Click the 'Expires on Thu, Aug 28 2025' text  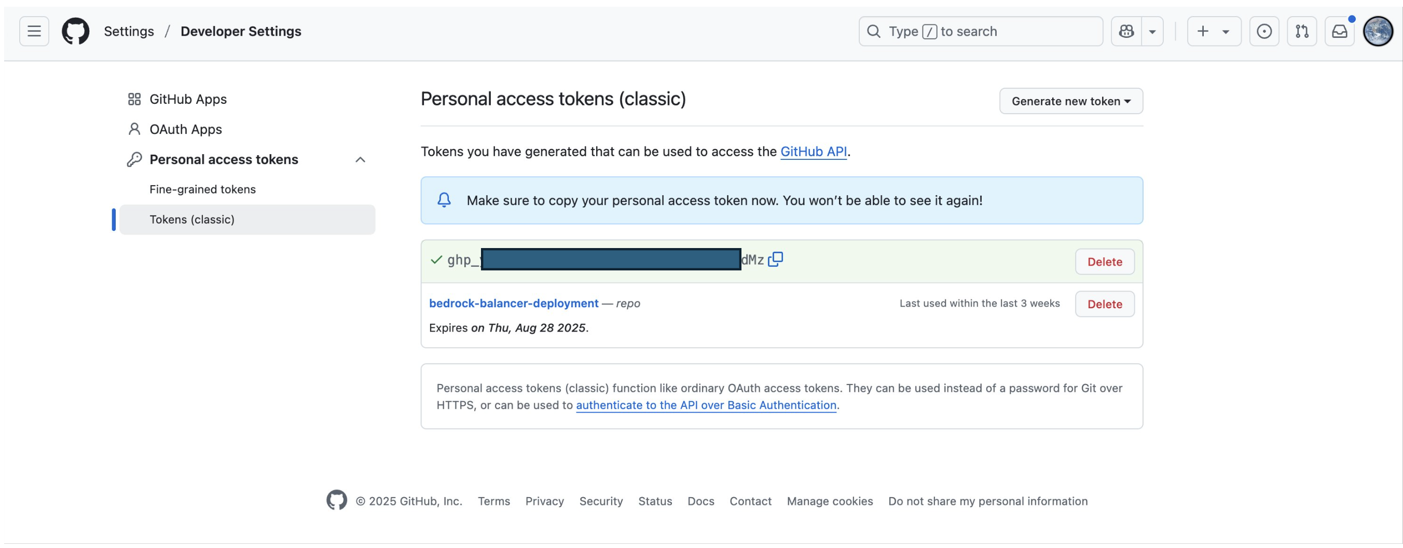click(x=508, y=327)
